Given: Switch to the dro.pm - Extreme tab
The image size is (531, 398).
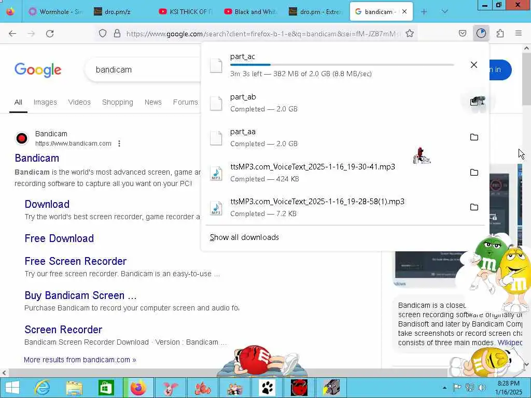Looking at the screenshot, I should click(316, 11).
